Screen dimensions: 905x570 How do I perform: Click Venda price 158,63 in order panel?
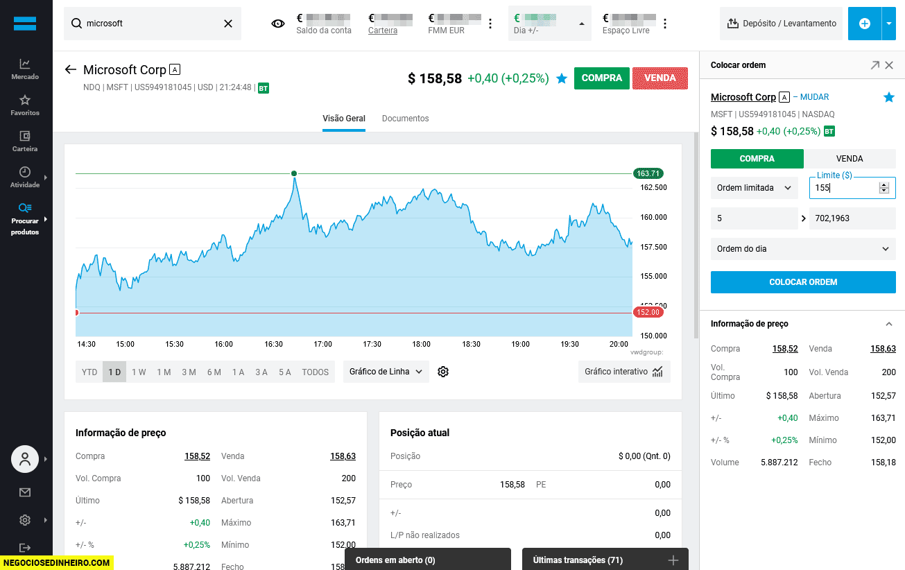[883, 349]
